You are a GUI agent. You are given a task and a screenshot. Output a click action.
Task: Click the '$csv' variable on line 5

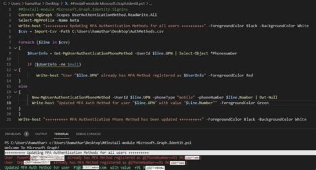23,31
